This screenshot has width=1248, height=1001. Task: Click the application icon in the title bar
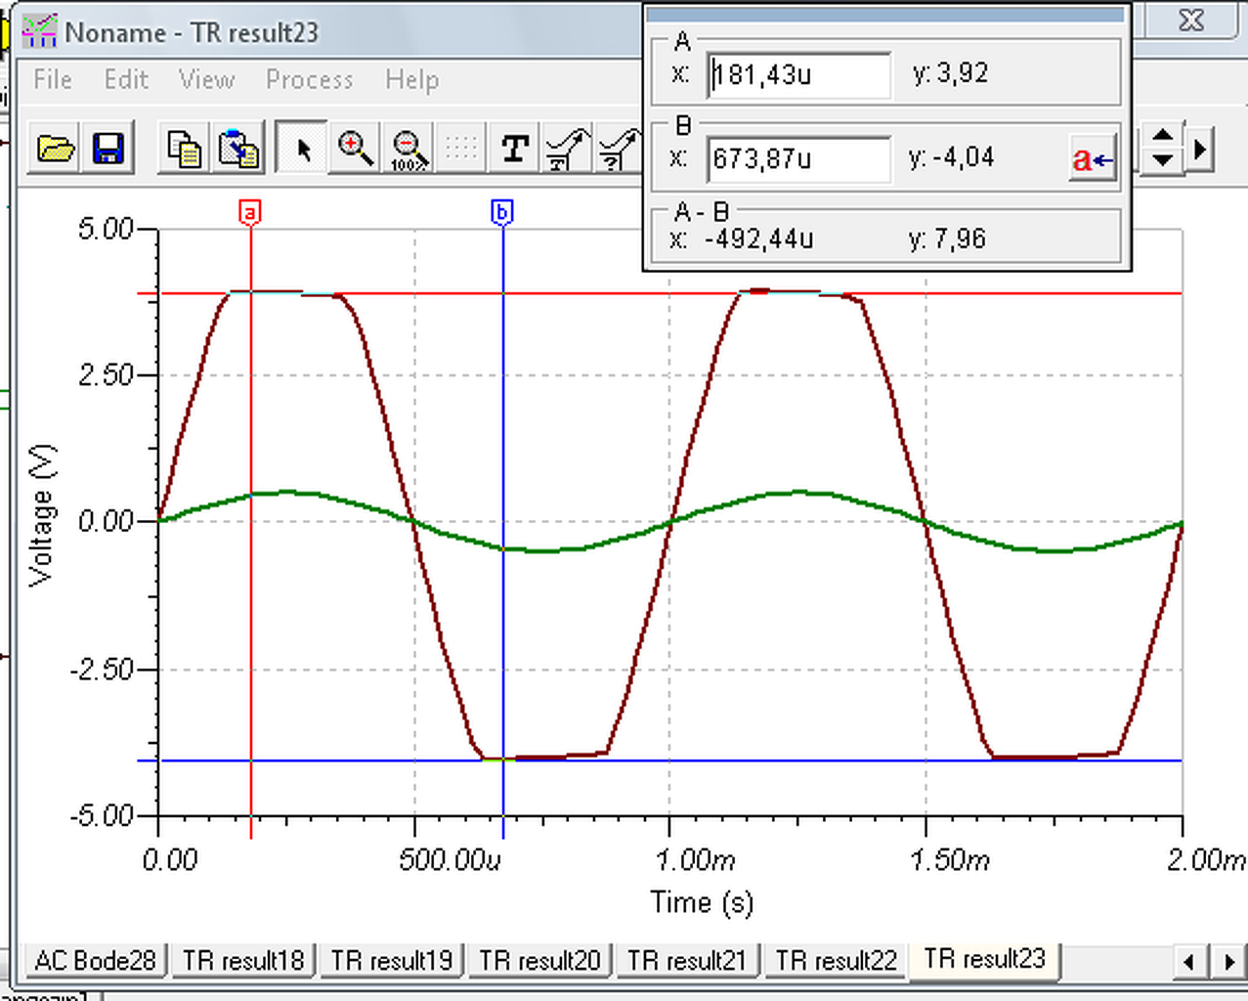tap(39, 31)
